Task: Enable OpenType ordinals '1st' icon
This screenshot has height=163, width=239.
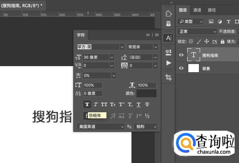Action: point(139,116)
